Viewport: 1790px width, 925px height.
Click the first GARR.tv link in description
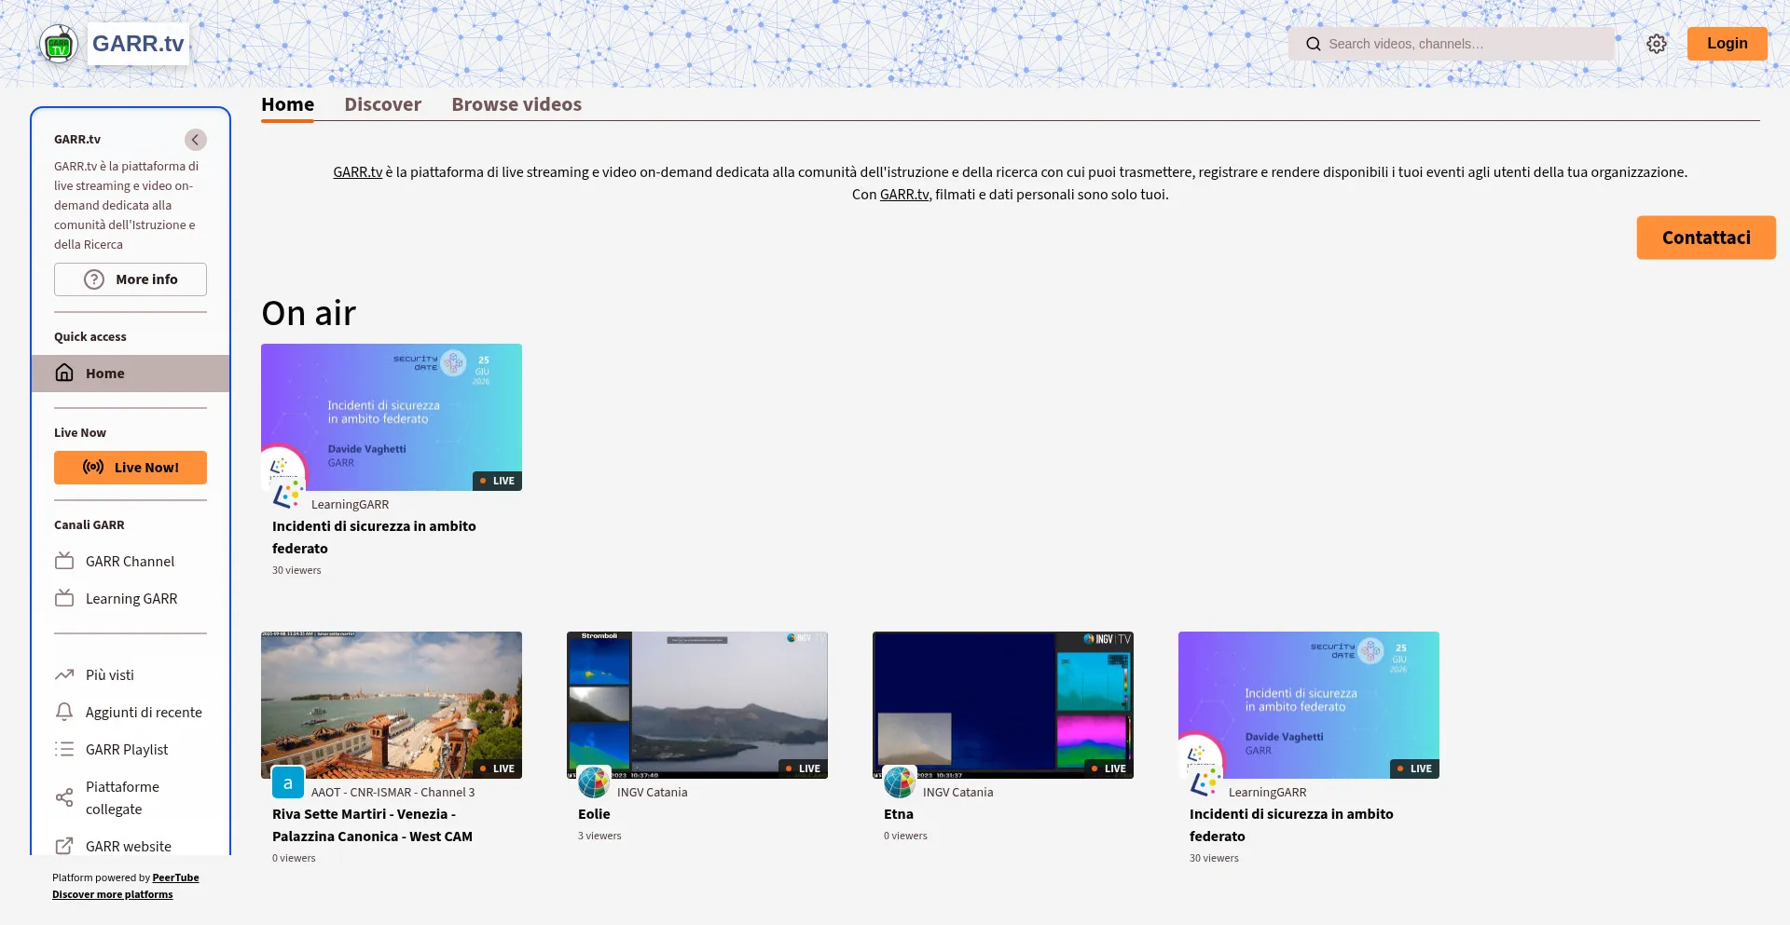(x=358, y=172)
